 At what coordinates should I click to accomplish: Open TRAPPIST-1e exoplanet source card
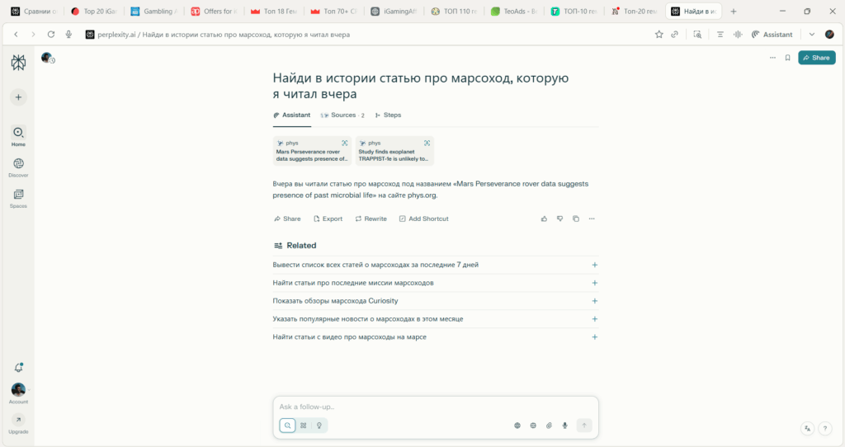coord(394,151)
